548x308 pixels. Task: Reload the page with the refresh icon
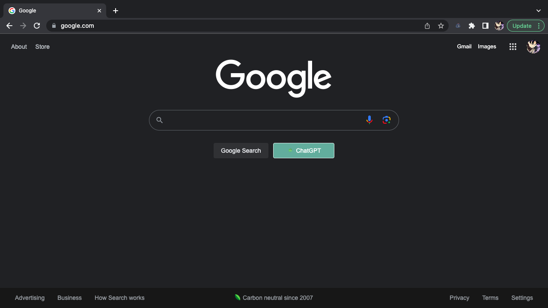click(x=37, y=26)
